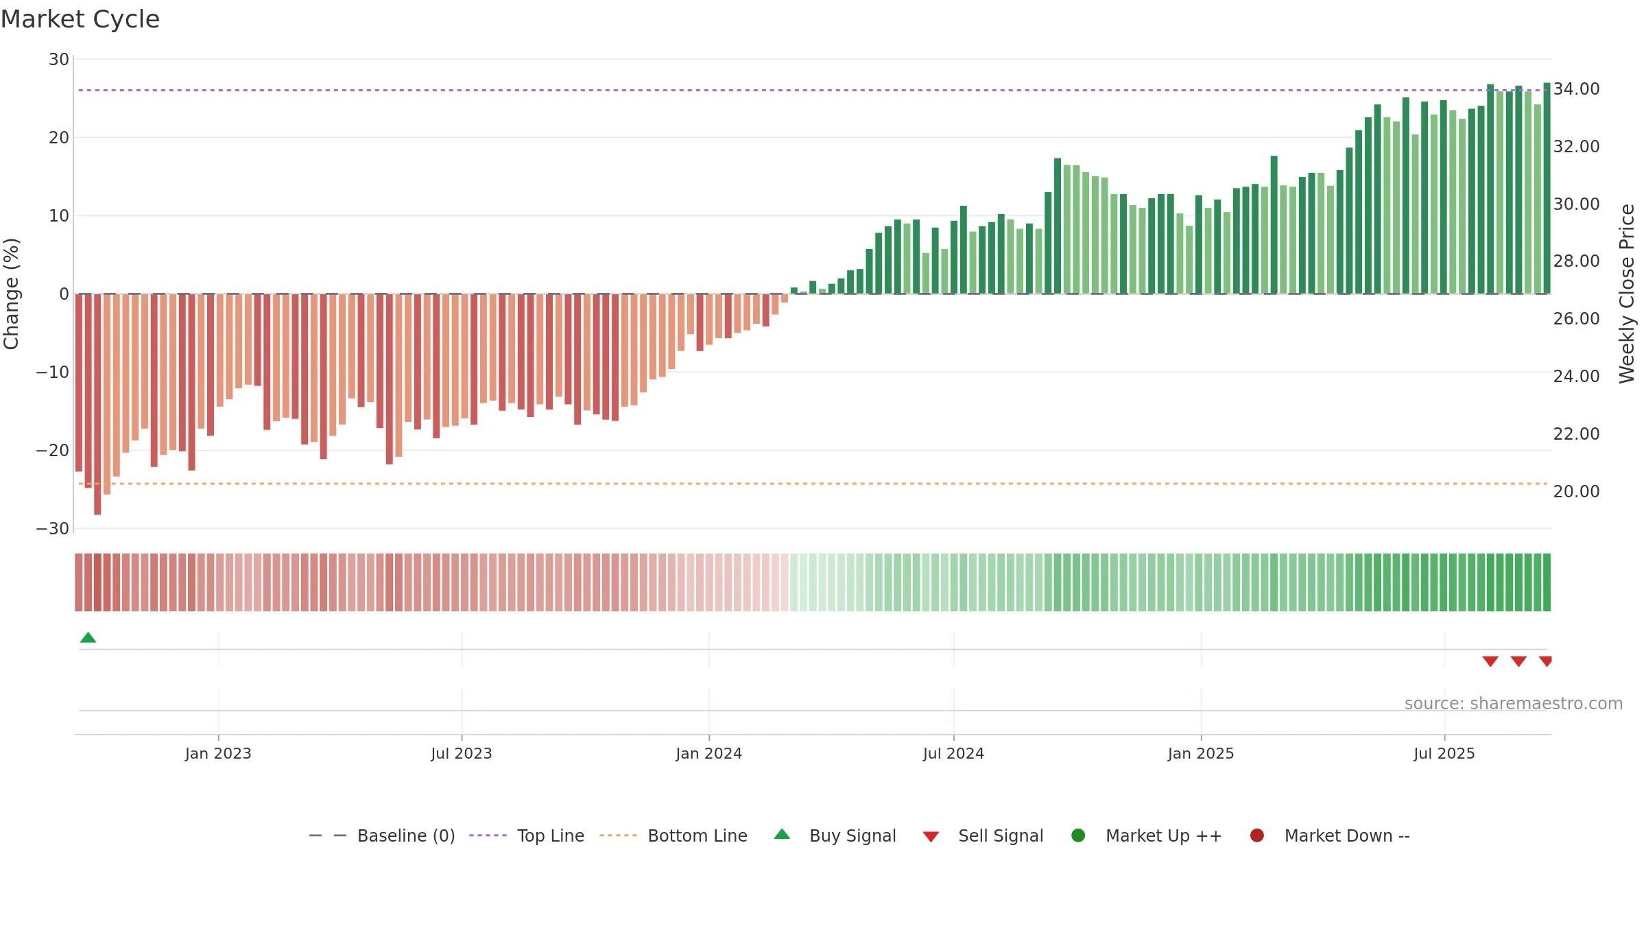Click the rightmost red sell signal triangle
This screenshot has width=1646, height=926.
pyautogui.click(x=1545, y=661)
